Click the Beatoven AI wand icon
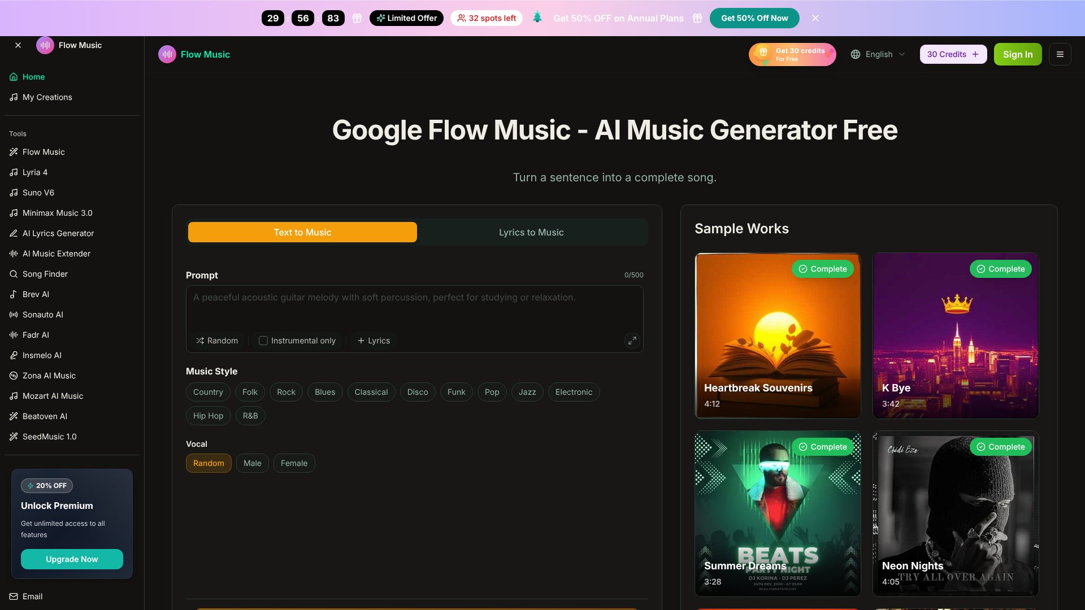Image resolution: width=1085 pixels, height=610 pixels. (14, 416)
